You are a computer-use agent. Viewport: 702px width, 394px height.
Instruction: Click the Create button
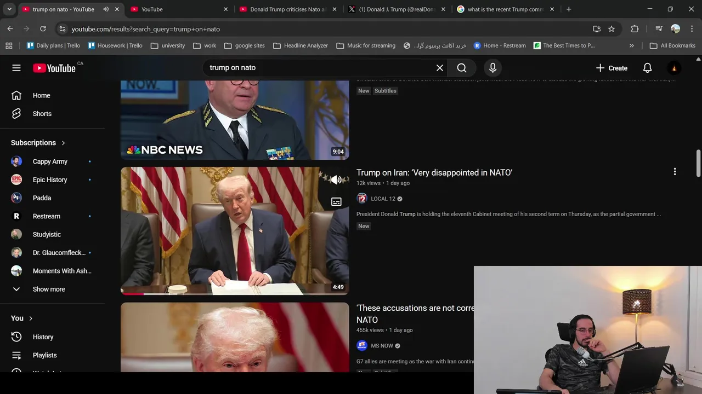click(612, 68)
